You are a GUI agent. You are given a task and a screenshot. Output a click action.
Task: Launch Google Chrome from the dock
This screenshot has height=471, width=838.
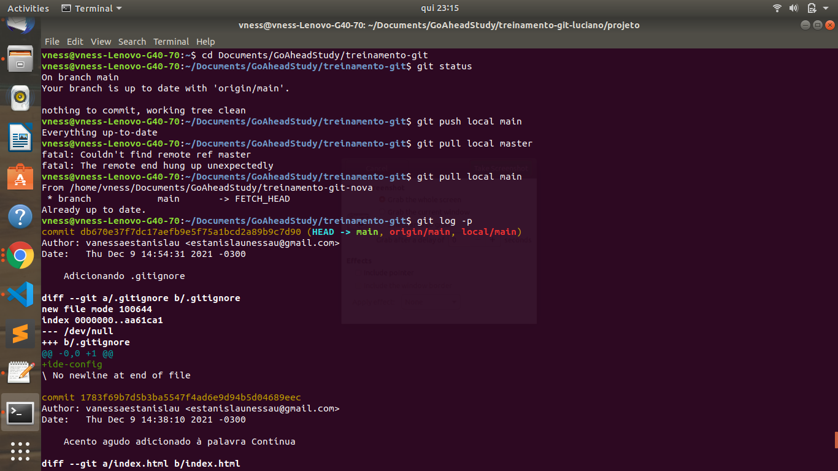20,256
